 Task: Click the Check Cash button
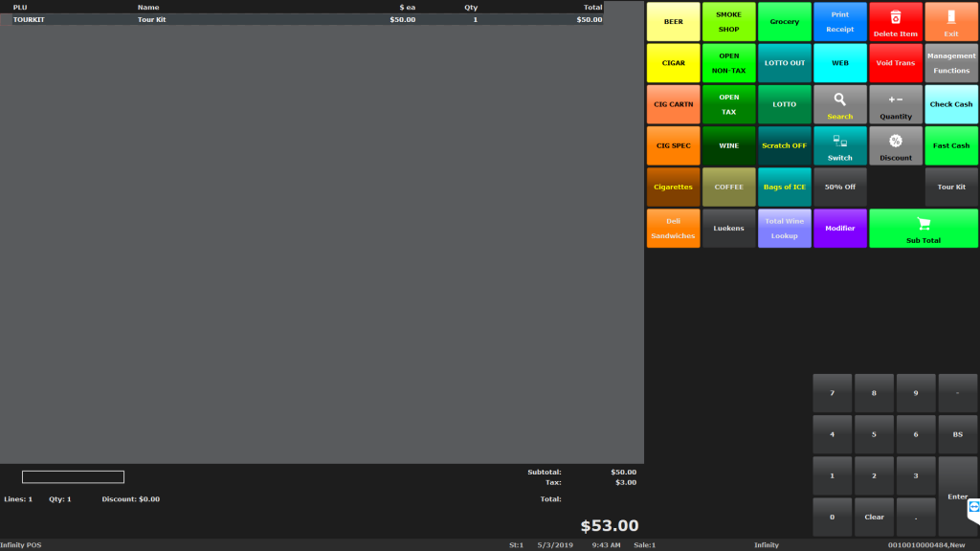951,103
